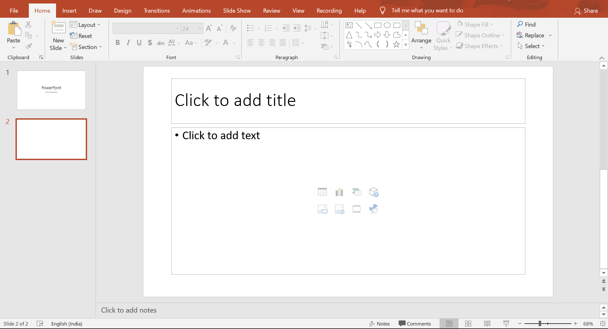Screen dimensions: 608x329
Task: Open Layout dropdown
Action: pos(85,25)
